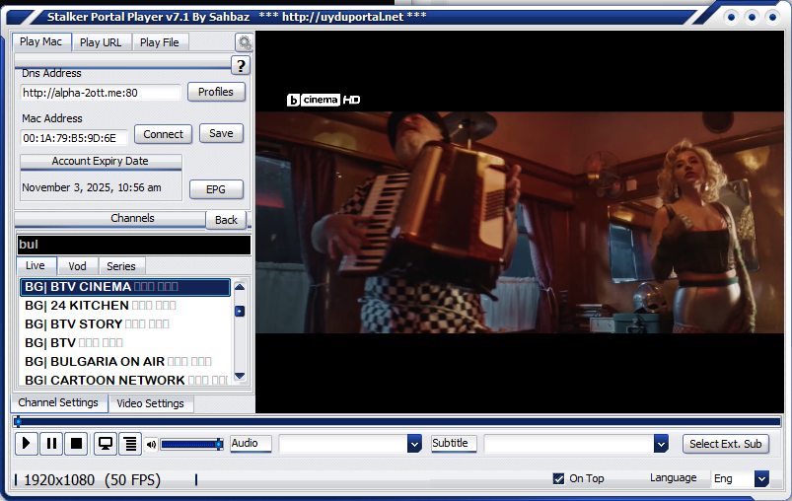Image resolution: width=792 pixels, height=501 pixels.
Task: Select BG| BTV STORY channel
Action: click(125, 324)
